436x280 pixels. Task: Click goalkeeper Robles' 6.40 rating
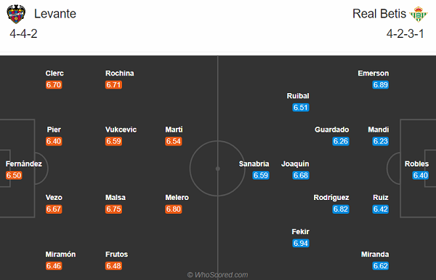[421, 175]
